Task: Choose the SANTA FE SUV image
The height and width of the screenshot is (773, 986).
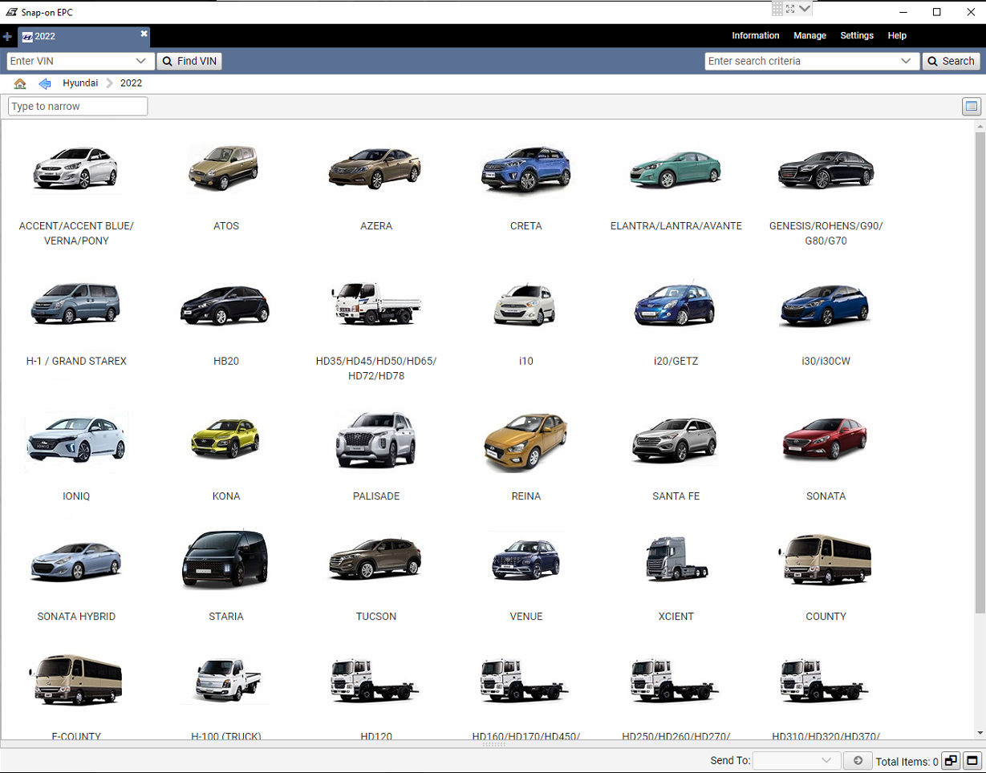Action: 676,440
